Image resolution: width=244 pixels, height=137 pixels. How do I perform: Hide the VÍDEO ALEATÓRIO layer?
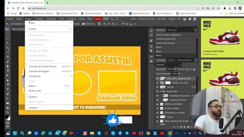coord(157,104)
